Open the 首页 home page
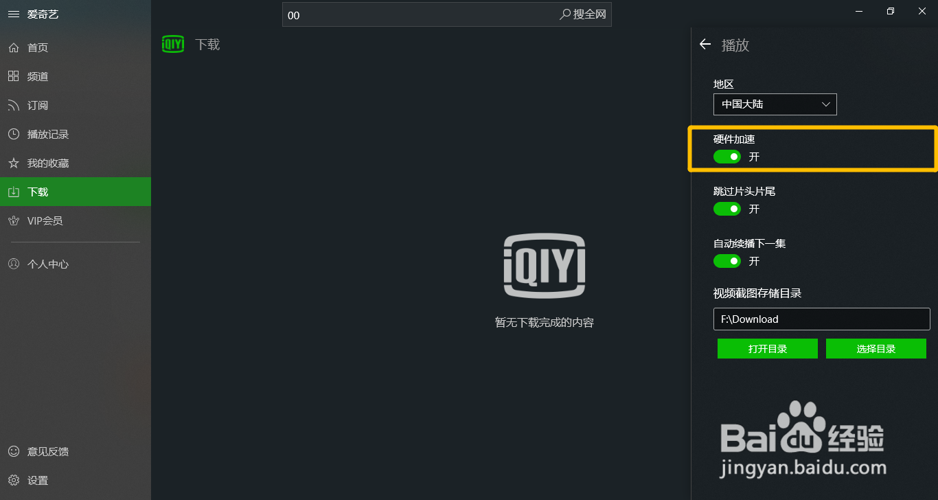Image resolution: width=938 pixels, height=500 pixels. (37, 47)
